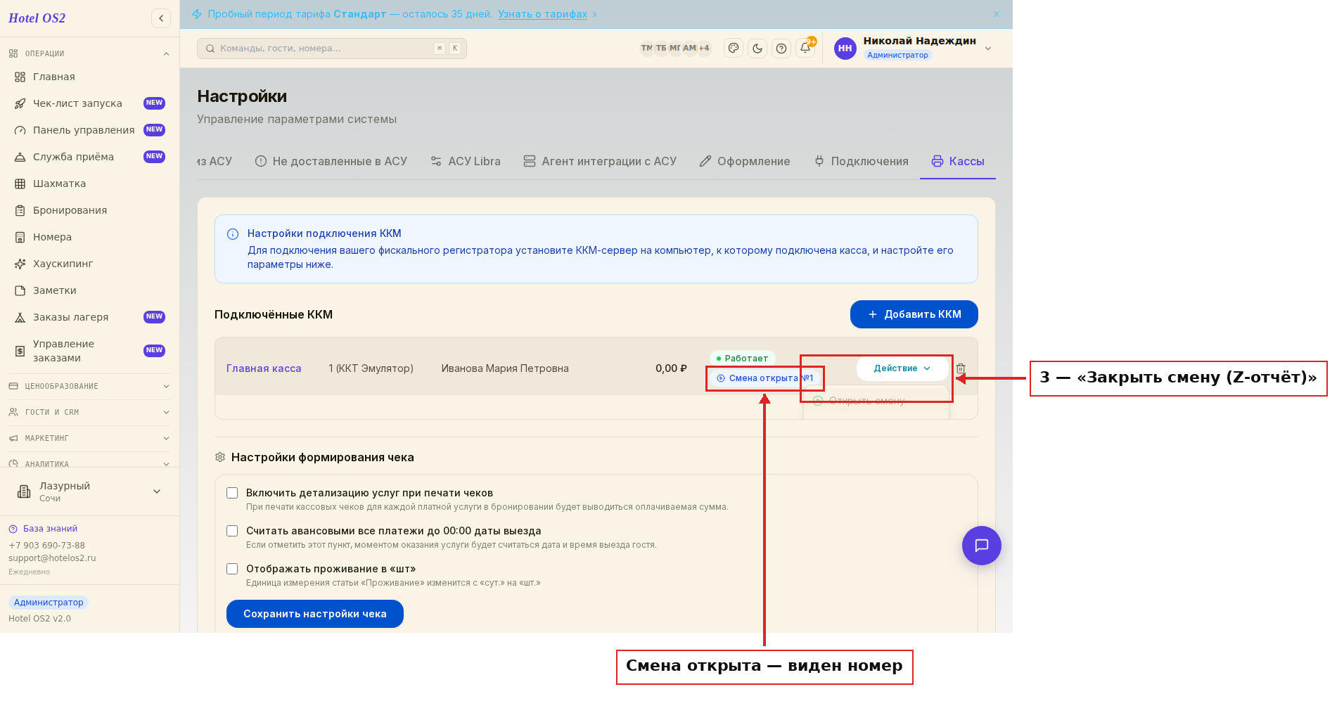Expand Маркетинг section

pos(89,438)
